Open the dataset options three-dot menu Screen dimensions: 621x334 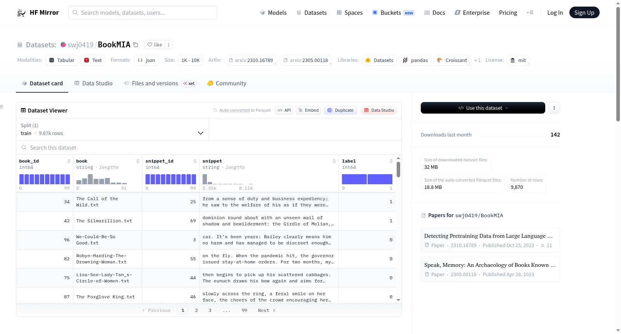click(x=554, y=108)
